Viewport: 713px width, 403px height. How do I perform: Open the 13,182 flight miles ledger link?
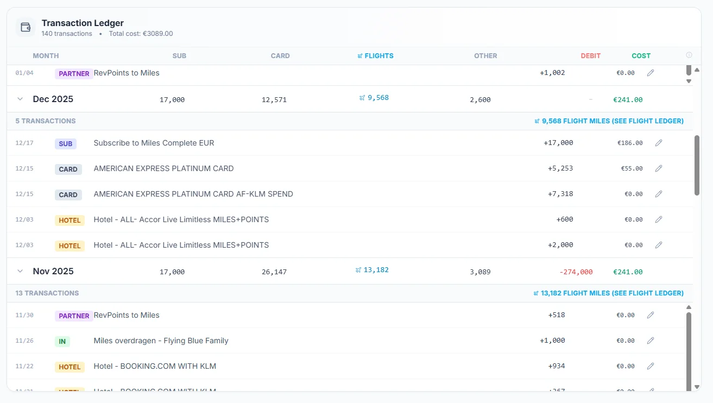point(609,293)
